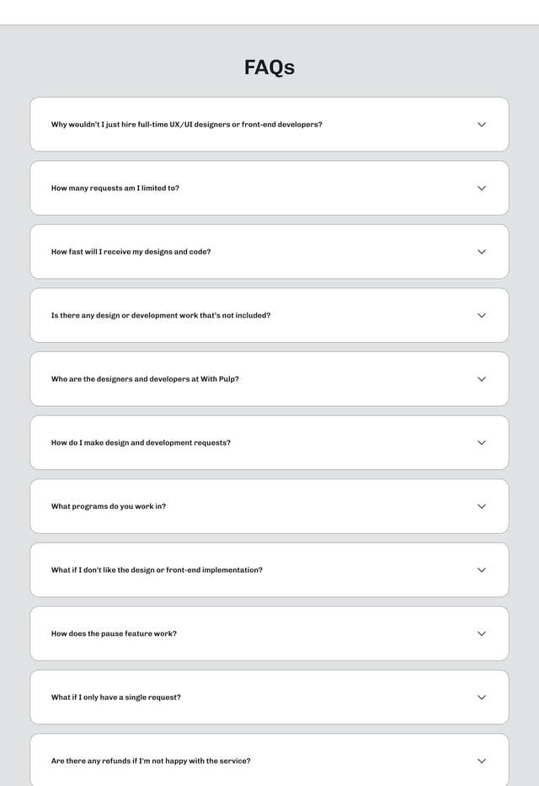Open 'How do I make design and development requests?'
Screen dimensions: 539x786
click(x=141, y=442)
